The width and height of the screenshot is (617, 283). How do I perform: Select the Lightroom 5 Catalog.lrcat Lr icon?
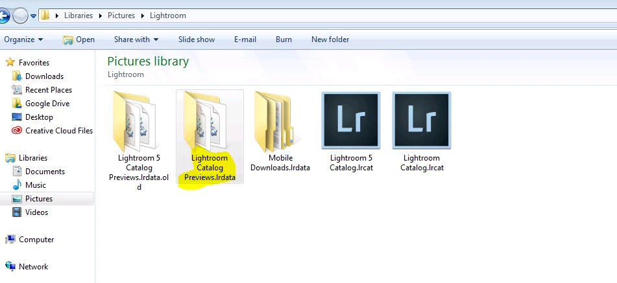point(350,120)
